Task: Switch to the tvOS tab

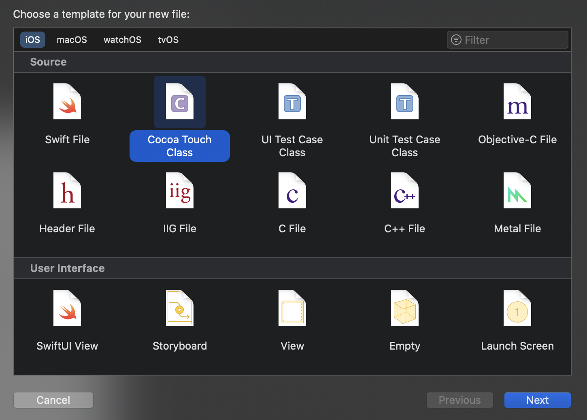Action: (168, 40)
